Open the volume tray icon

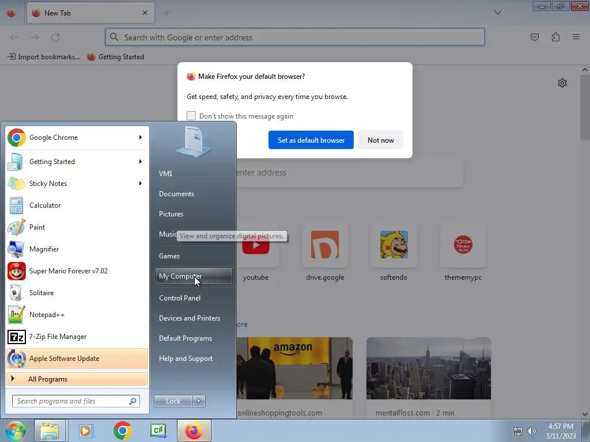click(x=532, y=431)
